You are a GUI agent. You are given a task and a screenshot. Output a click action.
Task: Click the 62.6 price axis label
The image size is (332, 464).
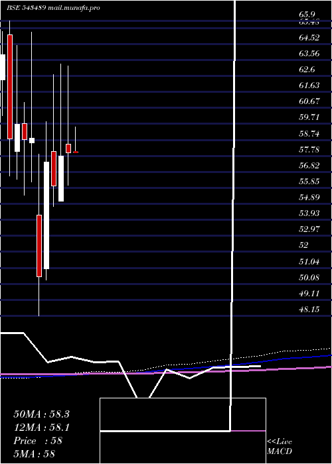307,70
